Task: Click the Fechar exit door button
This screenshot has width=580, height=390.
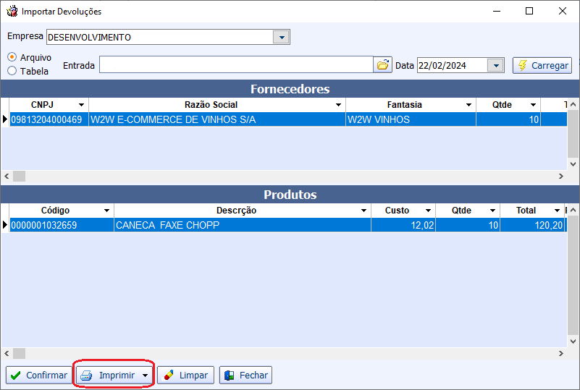Action: pos(245,375)
